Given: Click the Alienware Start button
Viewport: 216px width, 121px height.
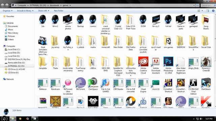Looking at the screenshot, I should [4, 118].
